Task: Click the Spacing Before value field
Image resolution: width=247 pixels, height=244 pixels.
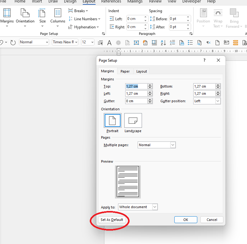Action: tap(177, 19)
